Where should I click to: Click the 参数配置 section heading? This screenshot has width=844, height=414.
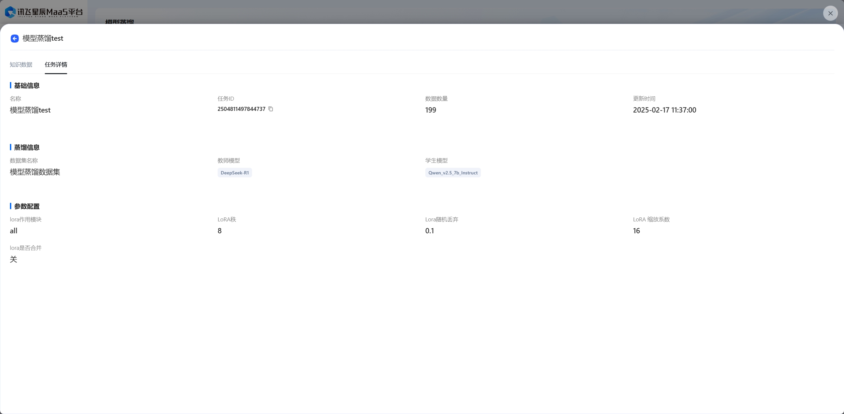tap(26, 206)
